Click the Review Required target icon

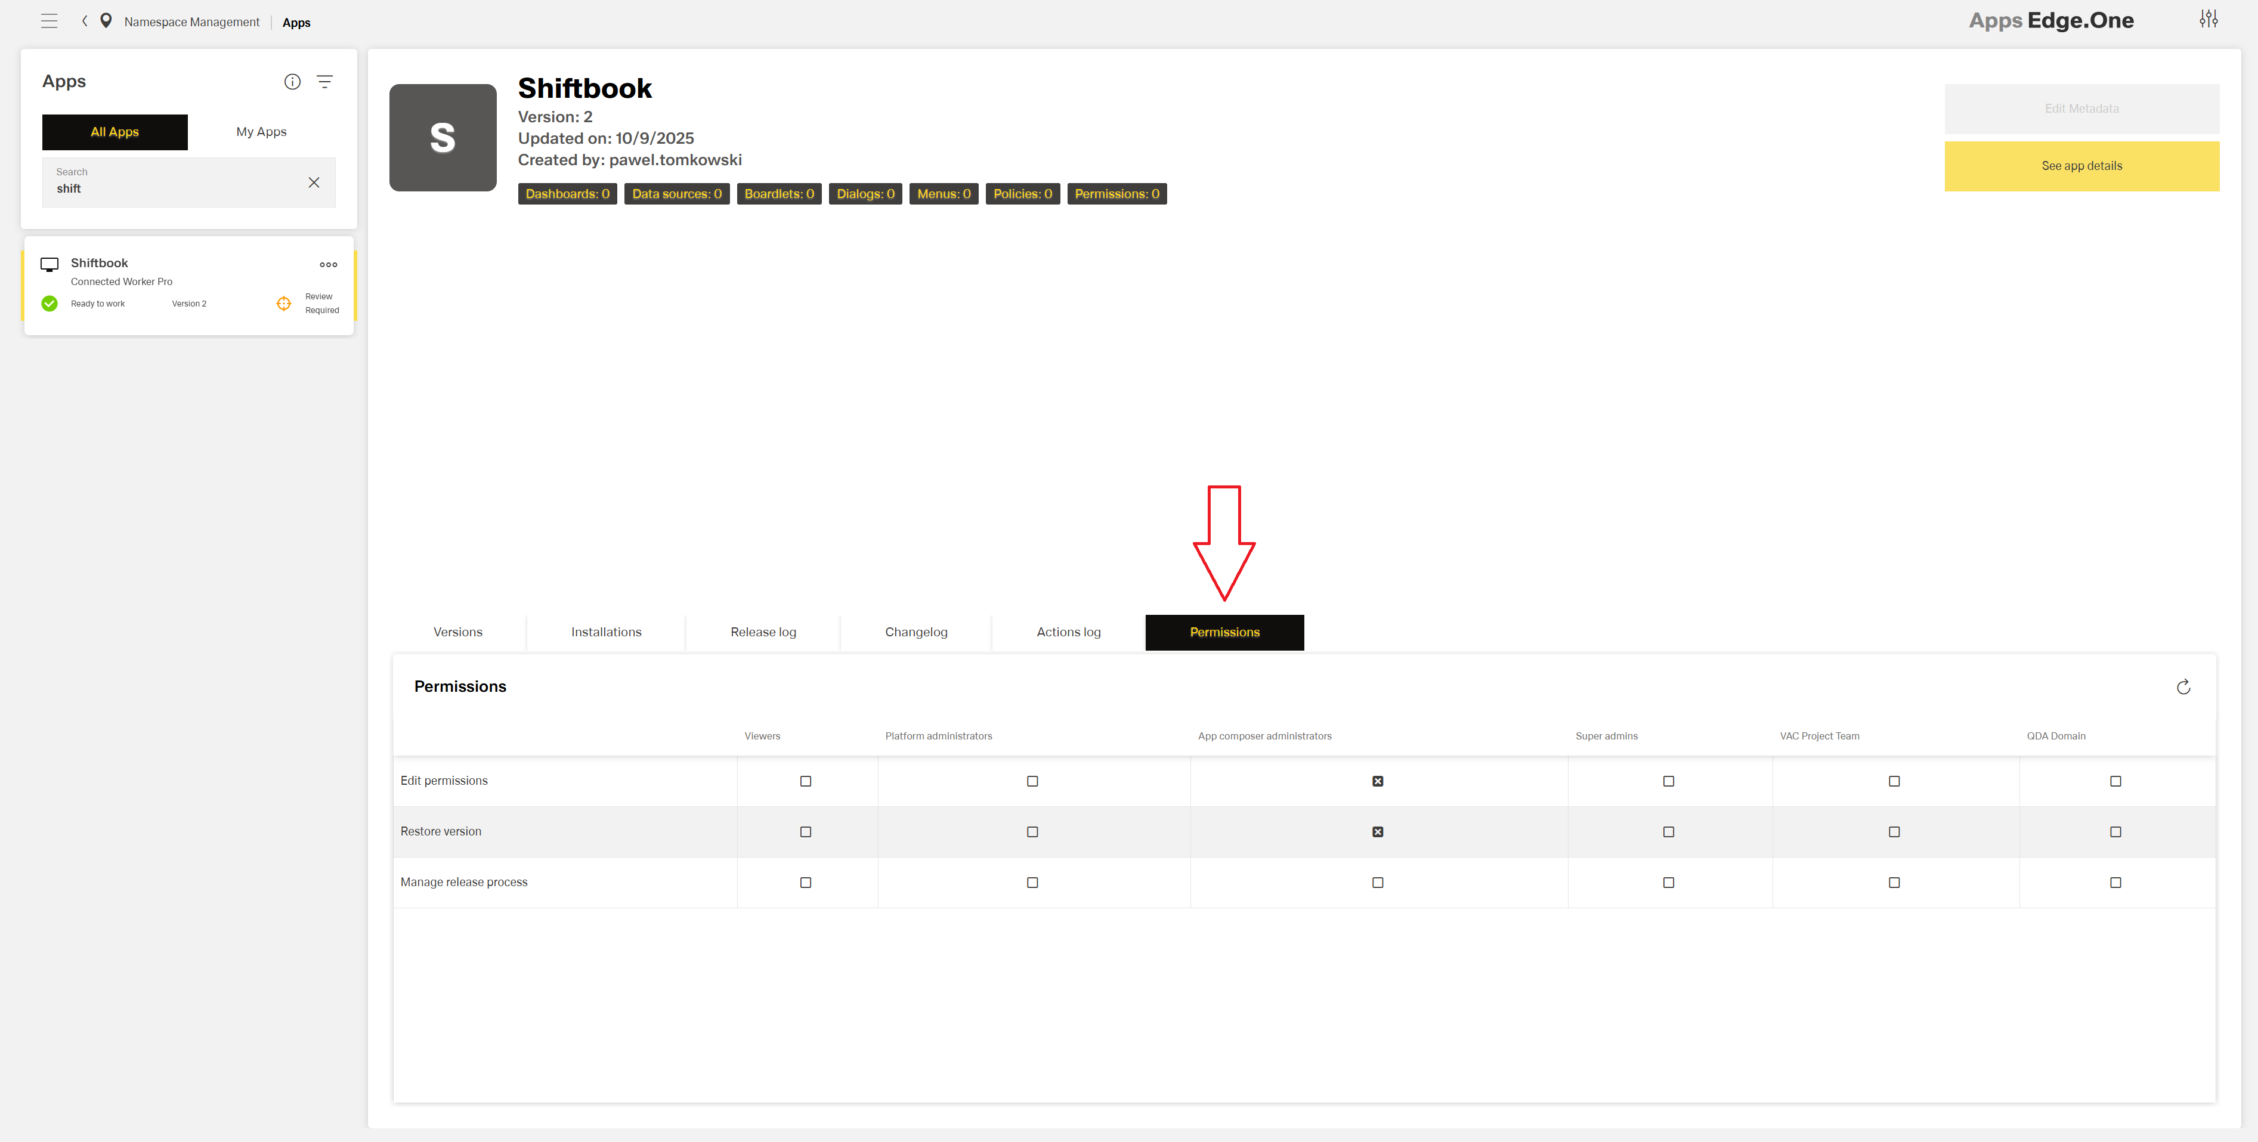tap(283, 302)
